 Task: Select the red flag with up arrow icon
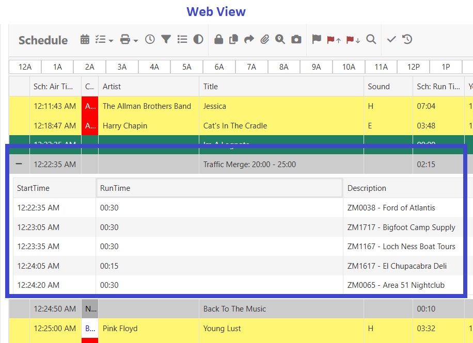pos(334,39)
